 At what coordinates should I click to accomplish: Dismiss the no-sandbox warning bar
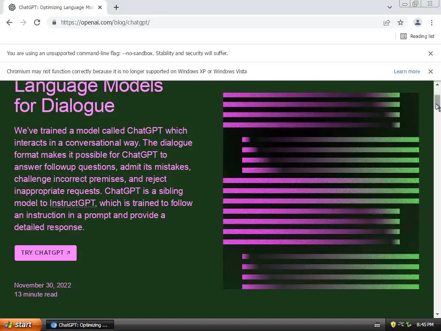[x=430, y=53]
